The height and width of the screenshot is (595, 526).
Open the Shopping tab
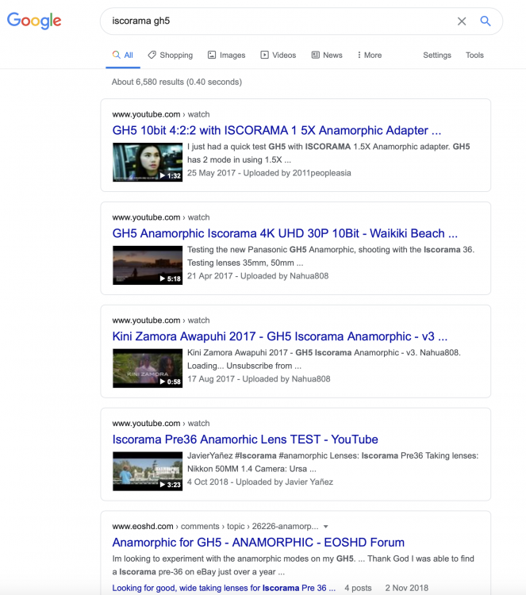pyautogui.click(x=170, y=56)
